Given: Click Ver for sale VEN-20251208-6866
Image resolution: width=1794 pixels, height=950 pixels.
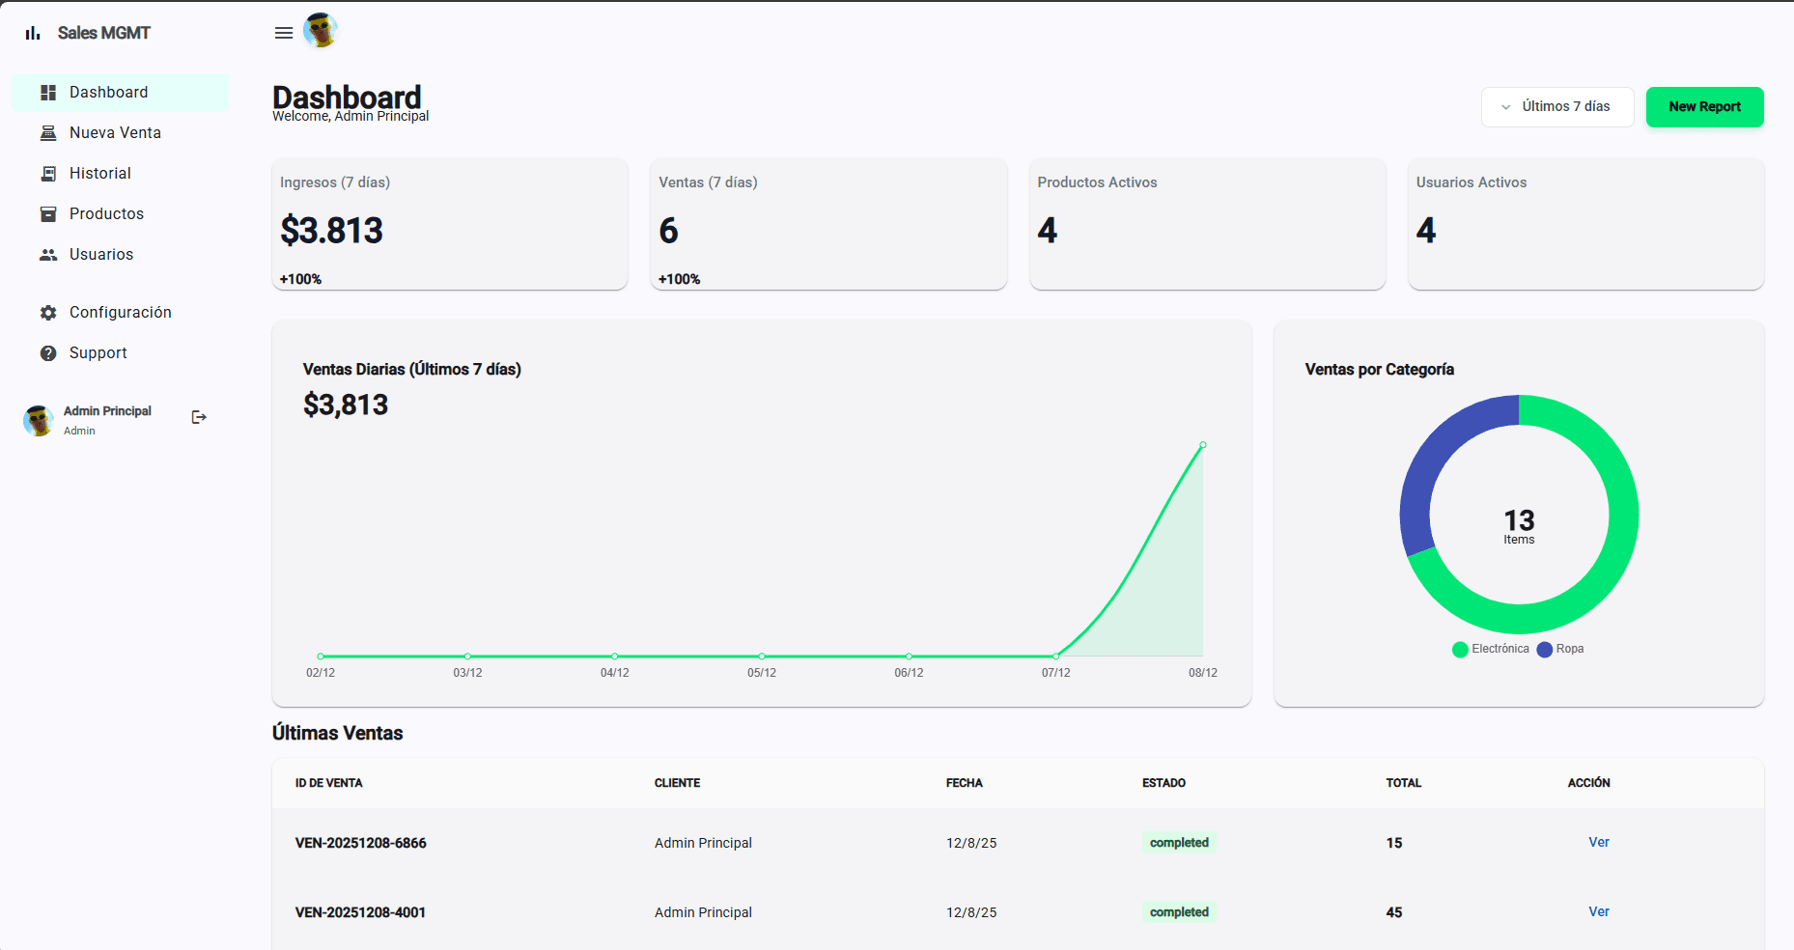Looking at the screenshot, I should (1598, 842).
